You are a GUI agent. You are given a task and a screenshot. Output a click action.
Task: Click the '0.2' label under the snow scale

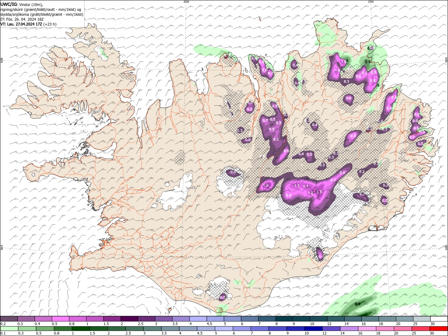point(3,324)
